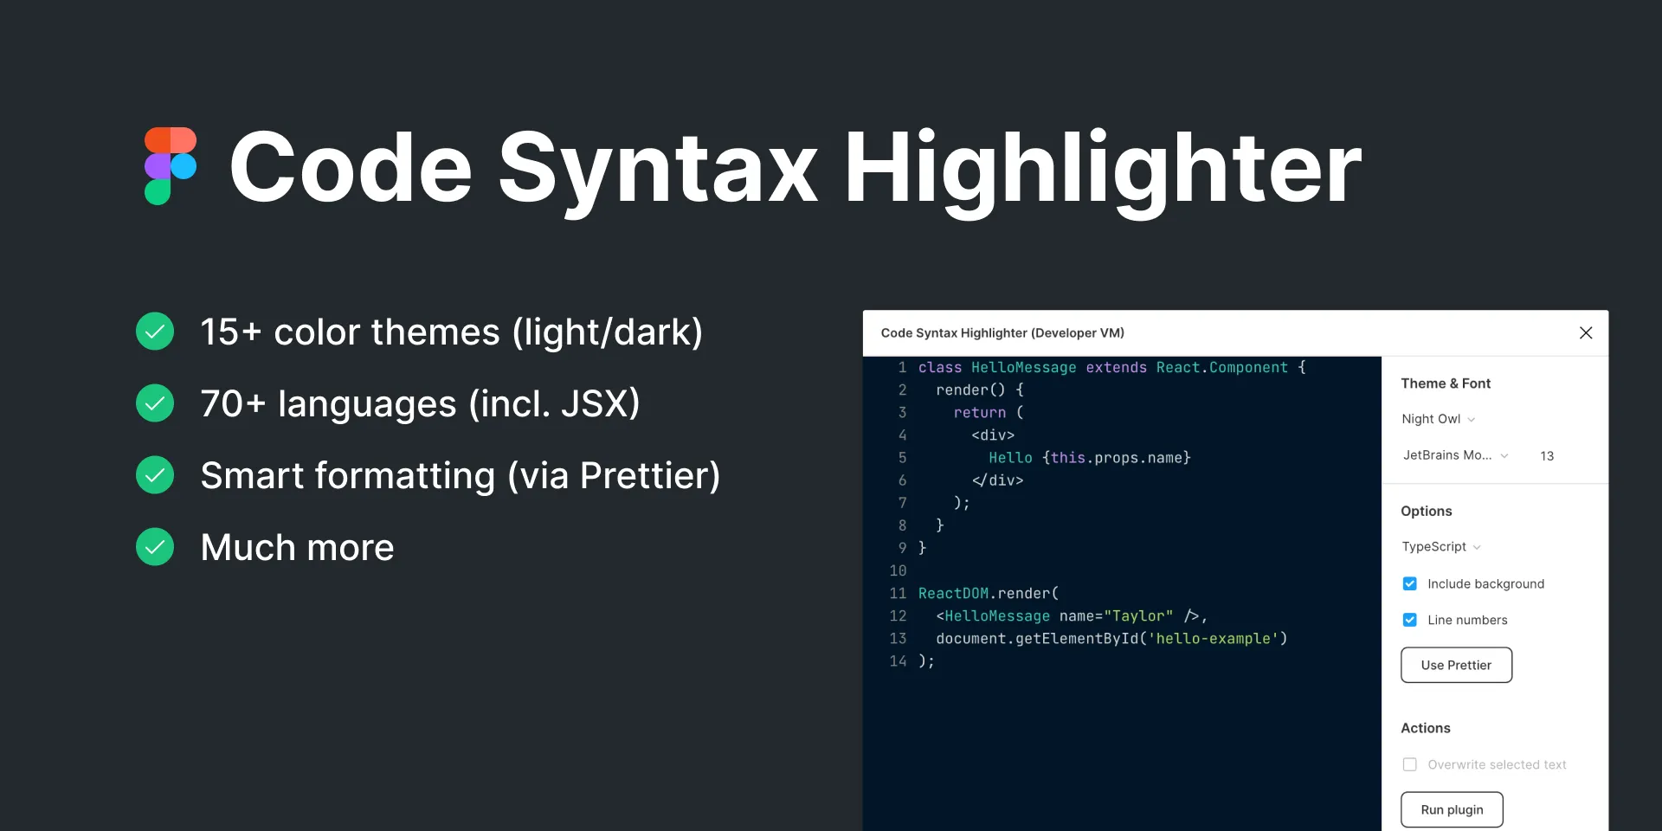The image size is (1662, 831).
Task: Click the plugin title bar text
Action: [x=1002, y=332]
